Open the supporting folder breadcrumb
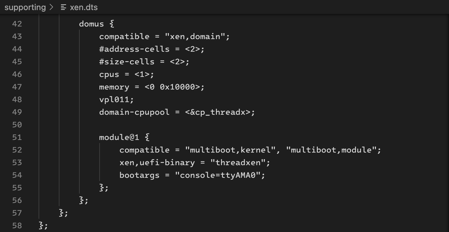 pos(25,7)
